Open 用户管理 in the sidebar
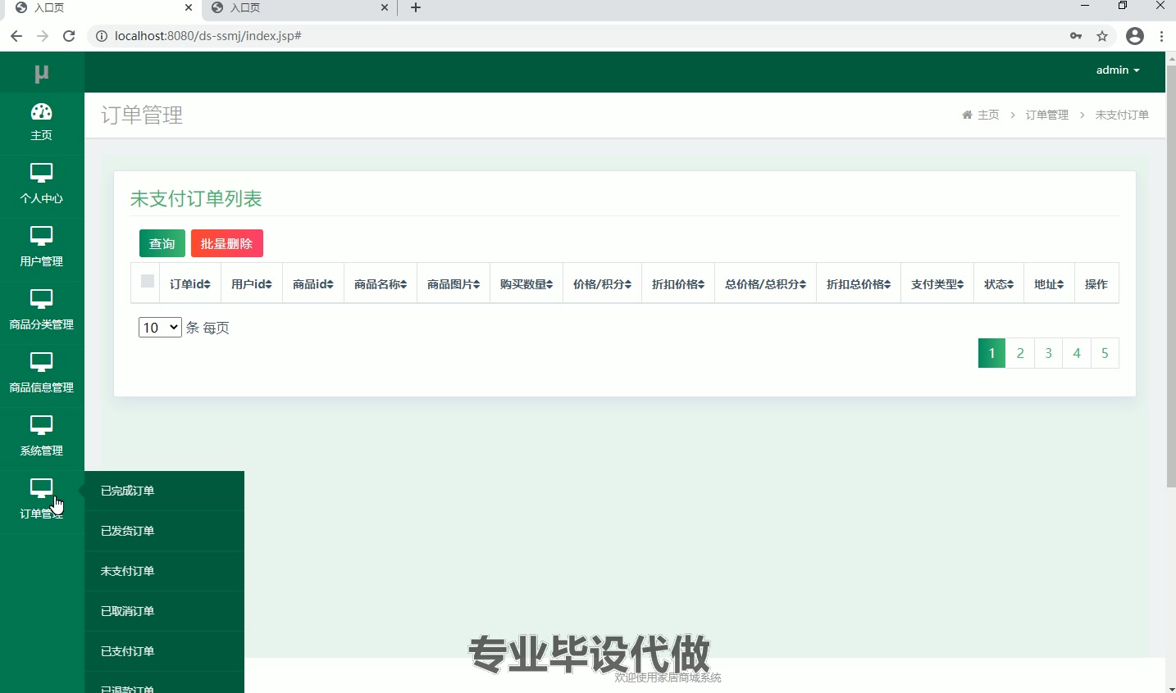Screen dimensions: 1176x693 [x=42, y=248]
